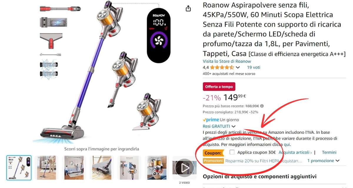This screenshot has width=353, height=188.
Task: Click the share icon above product image
Action: point(188,9)
